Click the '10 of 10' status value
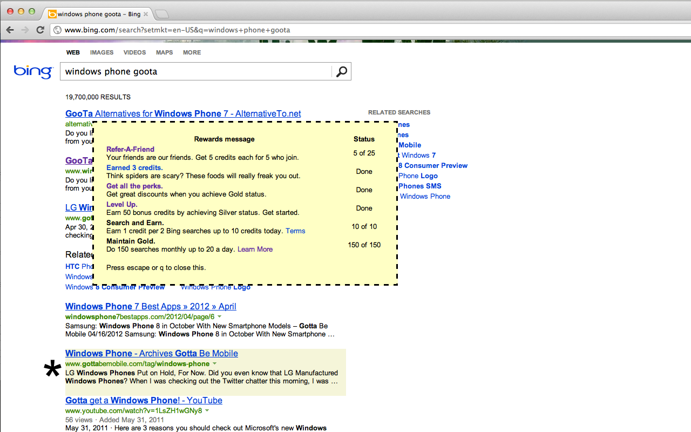 (x=364, y=226)
